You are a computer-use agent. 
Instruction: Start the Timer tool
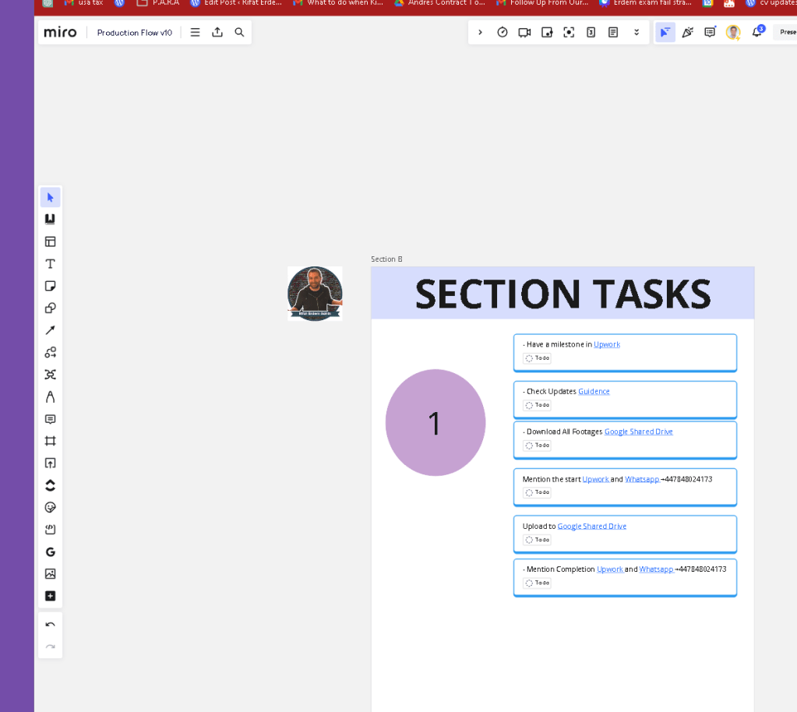click(x=503, y=32)
